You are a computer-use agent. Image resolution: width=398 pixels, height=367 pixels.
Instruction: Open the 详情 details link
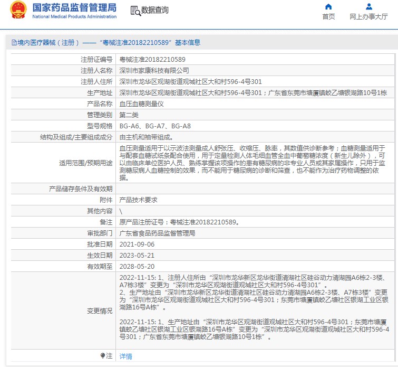tap(125, 356)
